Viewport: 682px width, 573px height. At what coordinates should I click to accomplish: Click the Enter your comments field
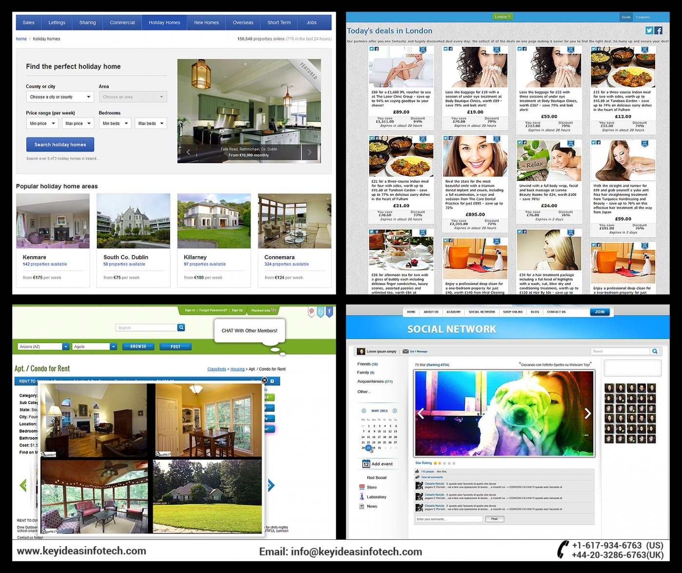(449, 519)
